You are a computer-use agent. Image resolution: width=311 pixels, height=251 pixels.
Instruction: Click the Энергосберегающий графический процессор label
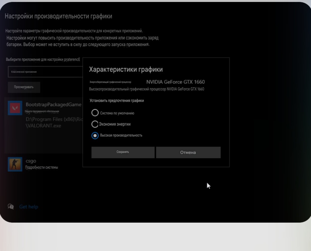(110, 82)
